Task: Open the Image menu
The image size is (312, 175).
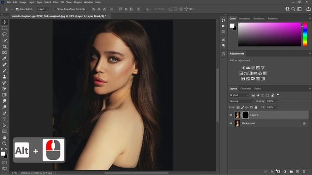Action: 23,2
